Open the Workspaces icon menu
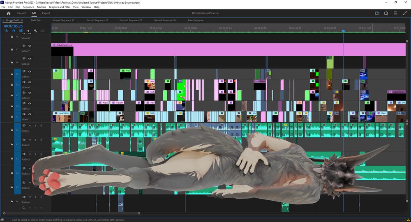 tap(376, 13)
